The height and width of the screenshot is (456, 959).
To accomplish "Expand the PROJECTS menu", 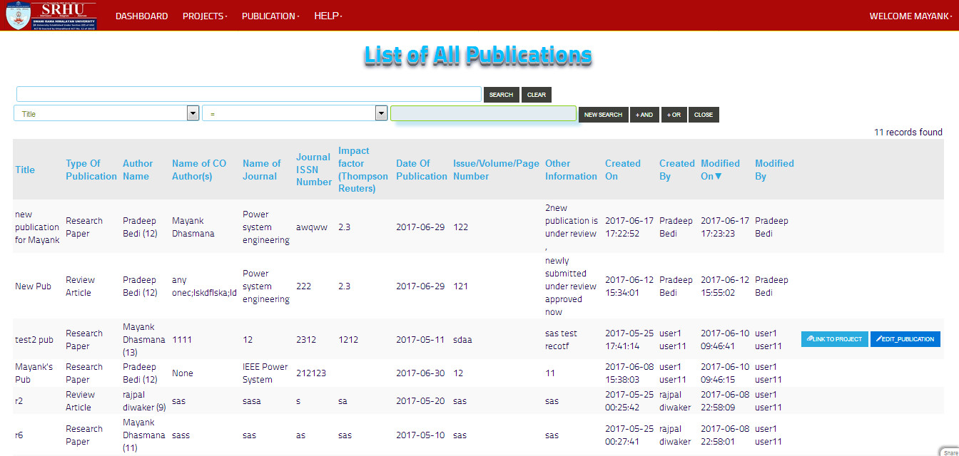I will click(x=205, y=16).
